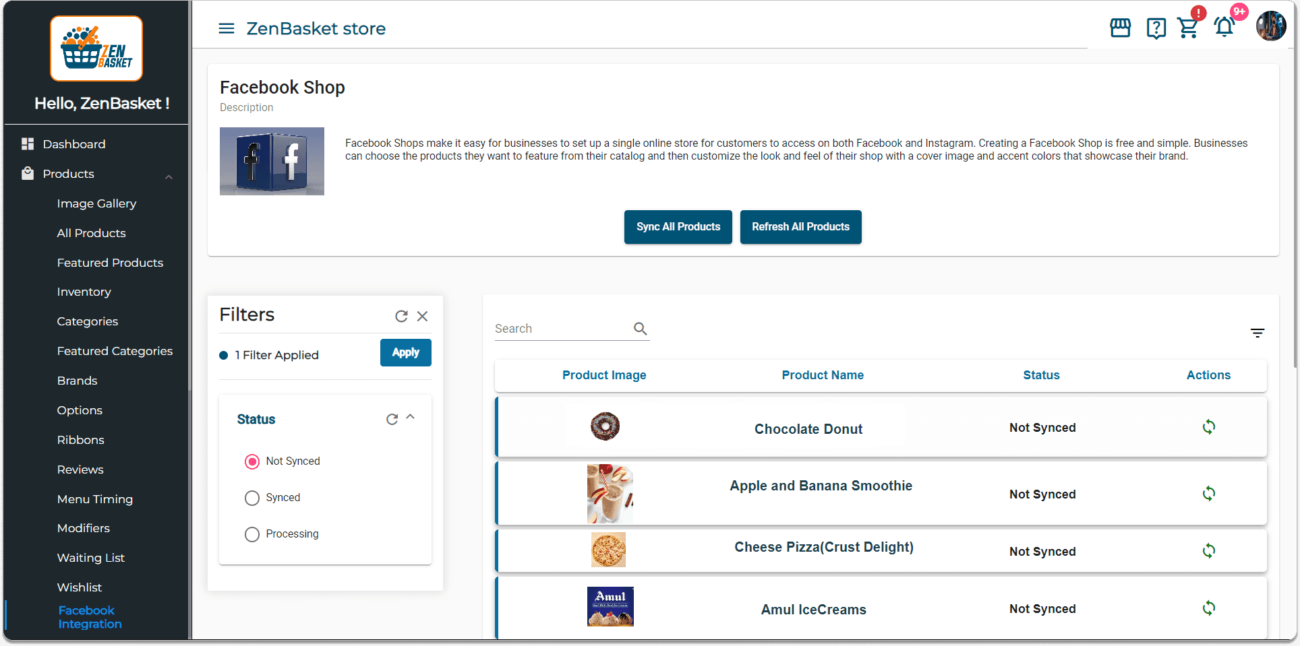Collapse the Status filter section
Image resolution: width=1300 pixels, height=646 pixels.
(410, 418)
